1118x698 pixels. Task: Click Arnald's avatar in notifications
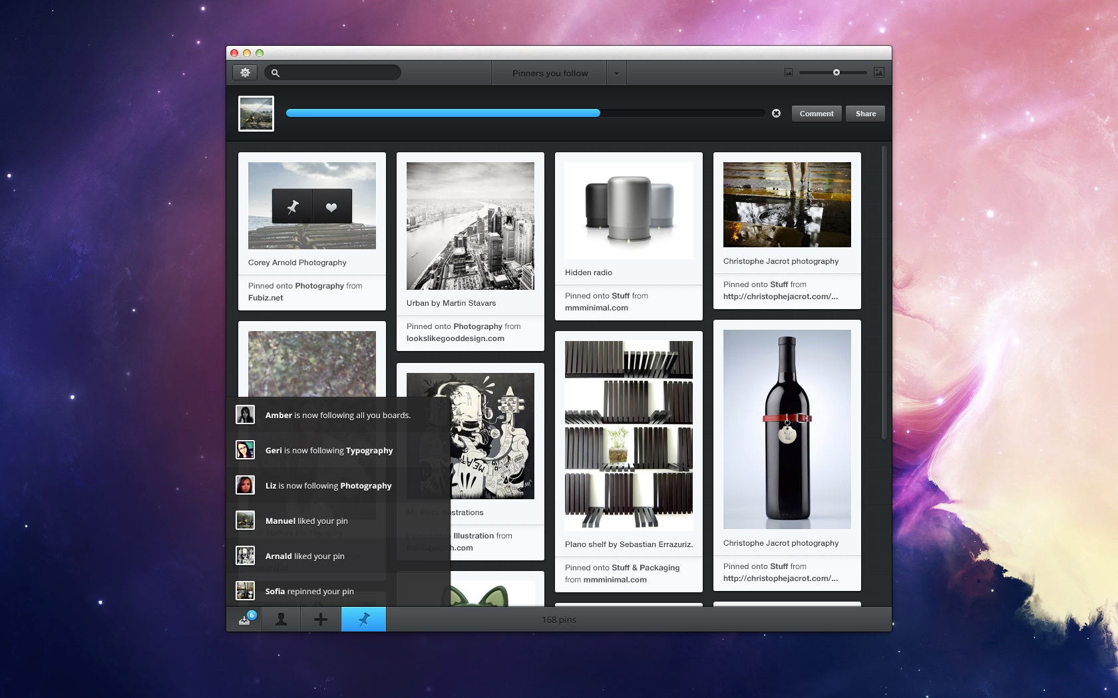pos(245,556)
